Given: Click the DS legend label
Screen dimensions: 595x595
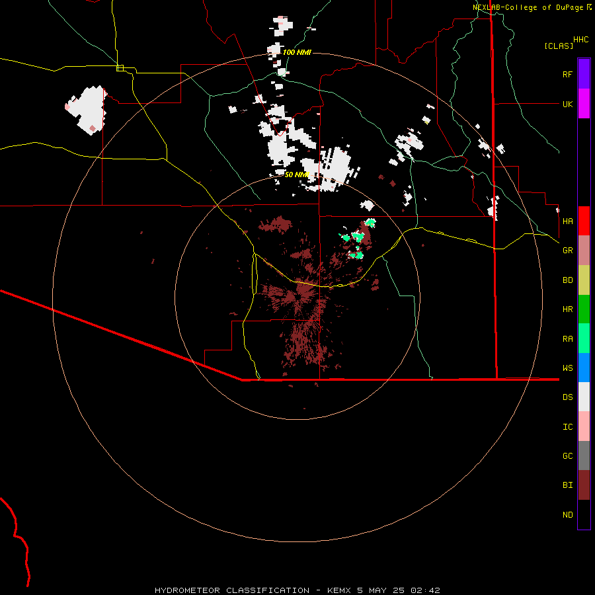Looking at the screenshot, I should click(x=567, y=397).
